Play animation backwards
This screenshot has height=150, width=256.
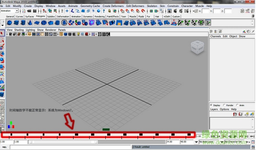tap(230, 136)
